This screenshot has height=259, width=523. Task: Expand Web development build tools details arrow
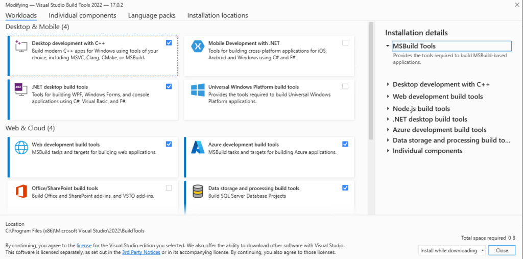coord(388,97)
